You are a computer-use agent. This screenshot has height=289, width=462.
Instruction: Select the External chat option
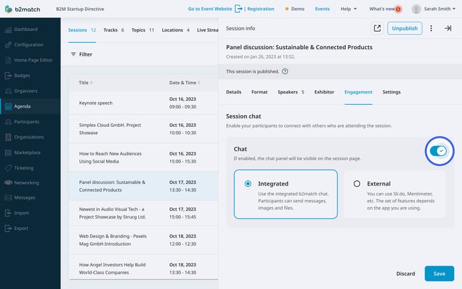pos(395,194)
